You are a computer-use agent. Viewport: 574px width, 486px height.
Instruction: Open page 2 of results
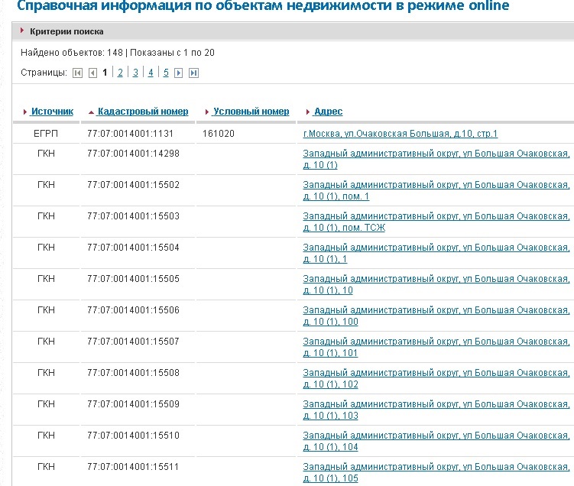pyautogui.click(x=120, y=73)
